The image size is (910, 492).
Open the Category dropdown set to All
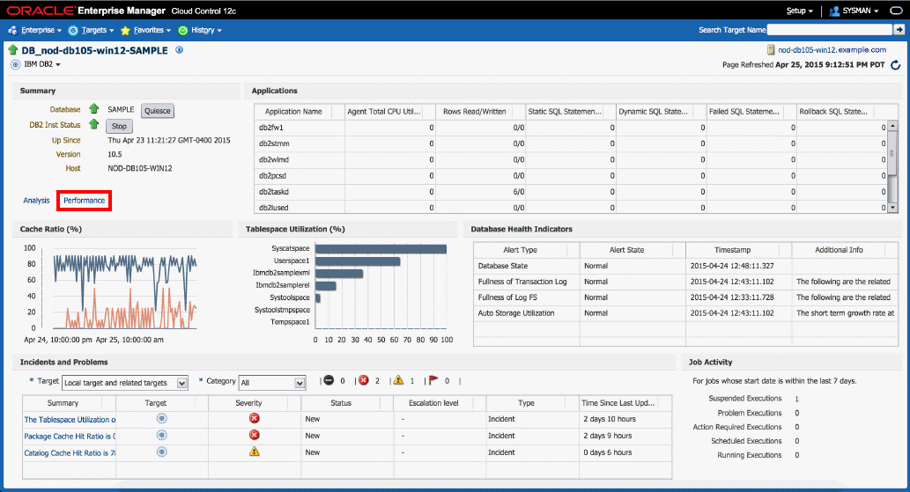272,383
